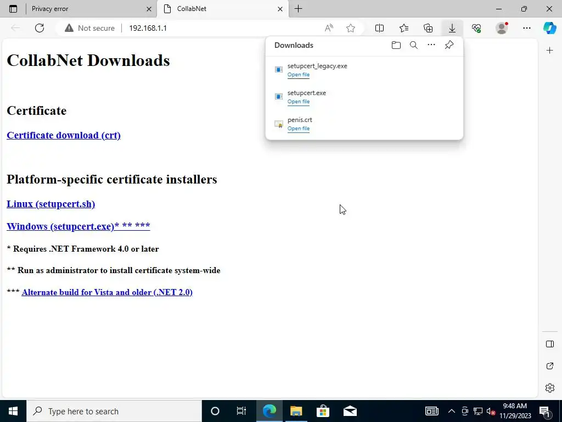
Task: Open News and interests taskbar icon
Action: (x=431, y=411)
